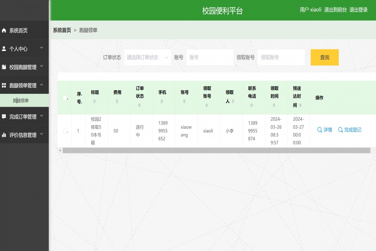Click the 查询 search button
Image resolution: width=376 pixels, height=251 pixels.
(x=325, y=57)
